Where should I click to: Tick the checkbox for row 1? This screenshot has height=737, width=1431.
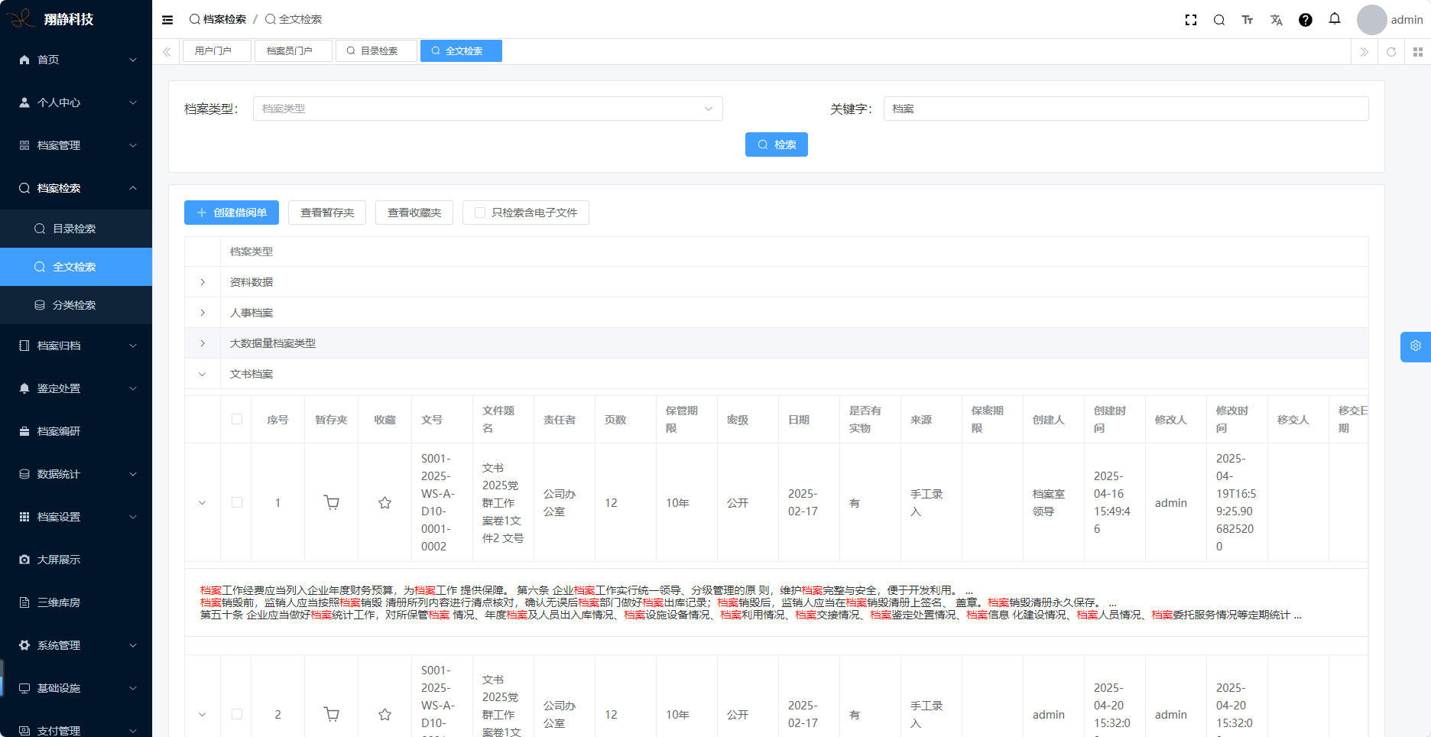point(237,503)
